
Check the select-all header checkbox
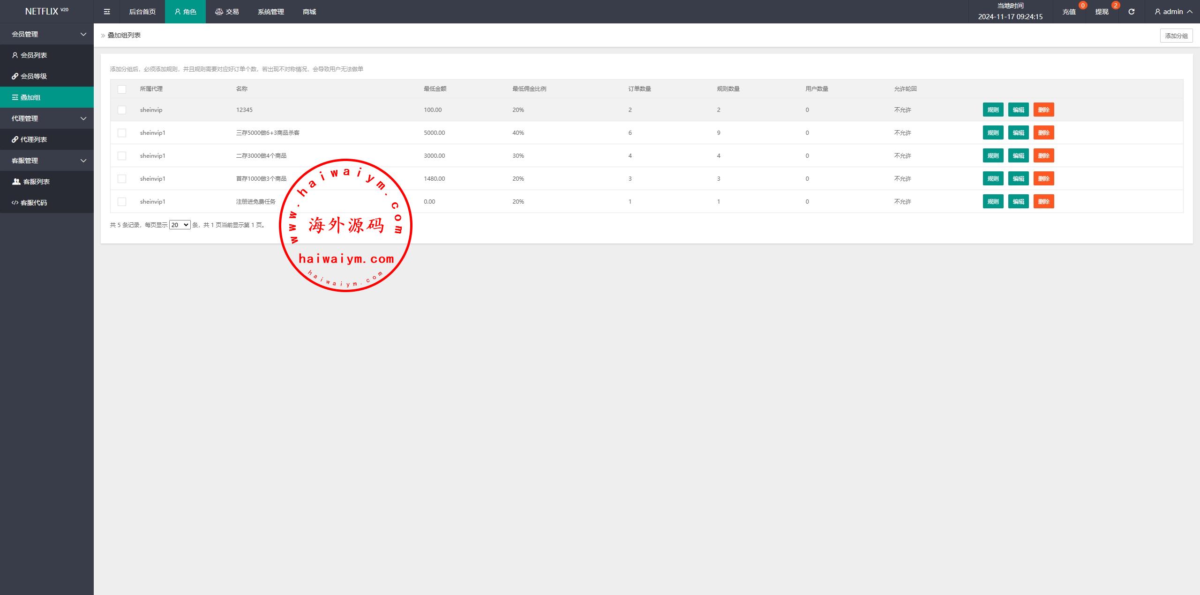[122, 89]
